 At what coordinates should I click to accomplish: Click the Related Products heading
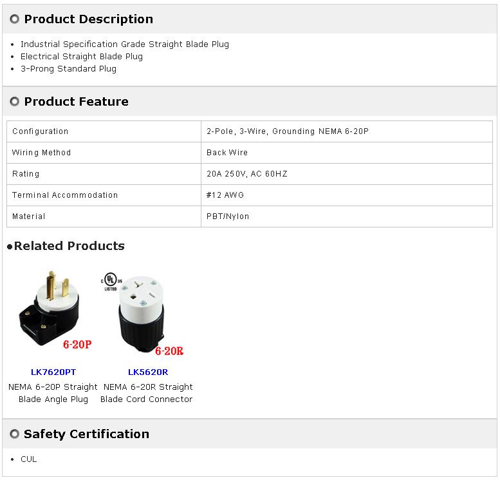69,246
